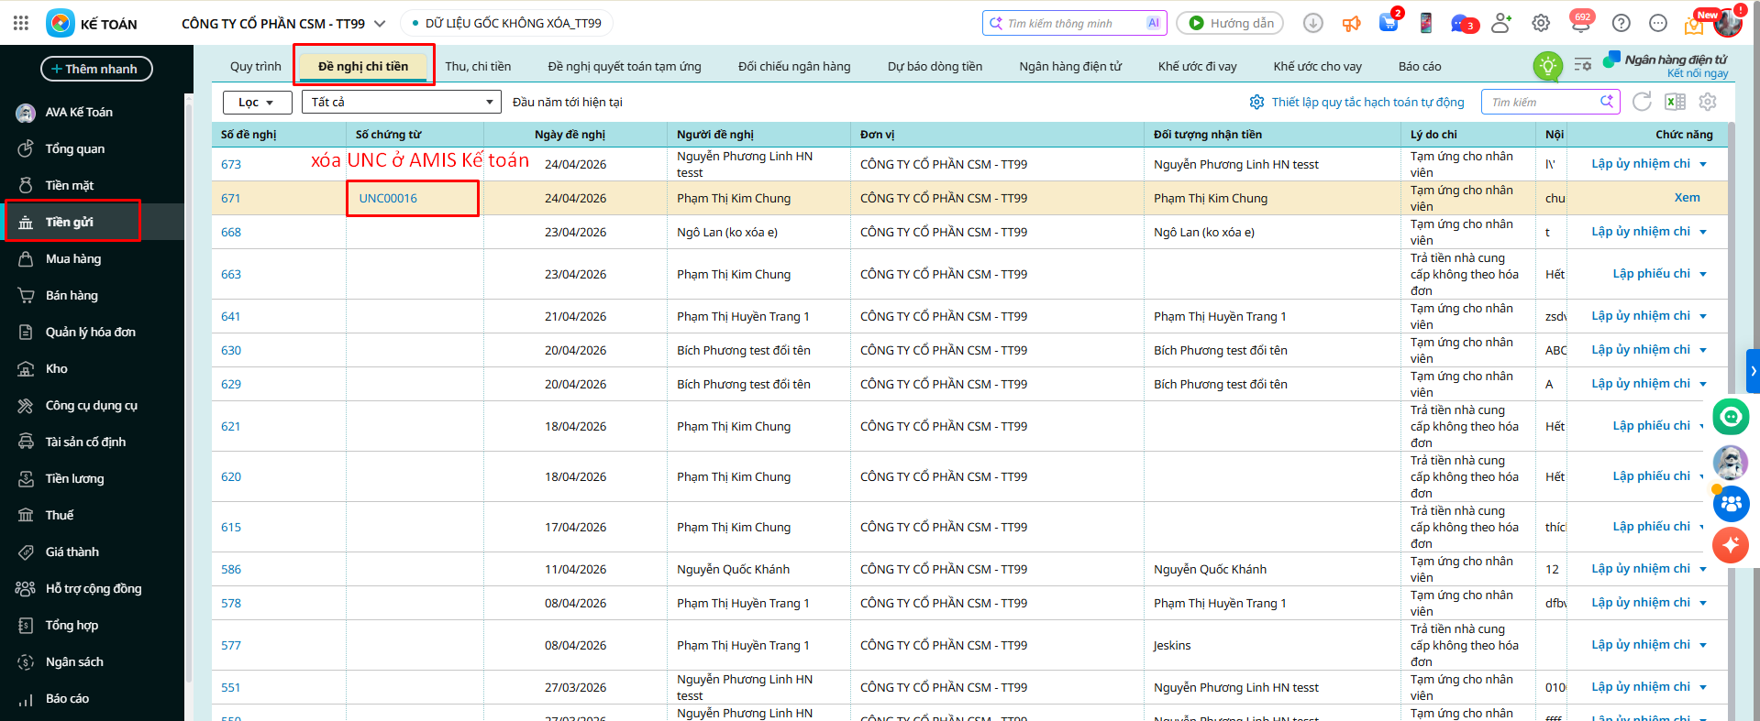Click the help question mark icon
This screenshot has width=1760, height=721.
point(1622,24)
